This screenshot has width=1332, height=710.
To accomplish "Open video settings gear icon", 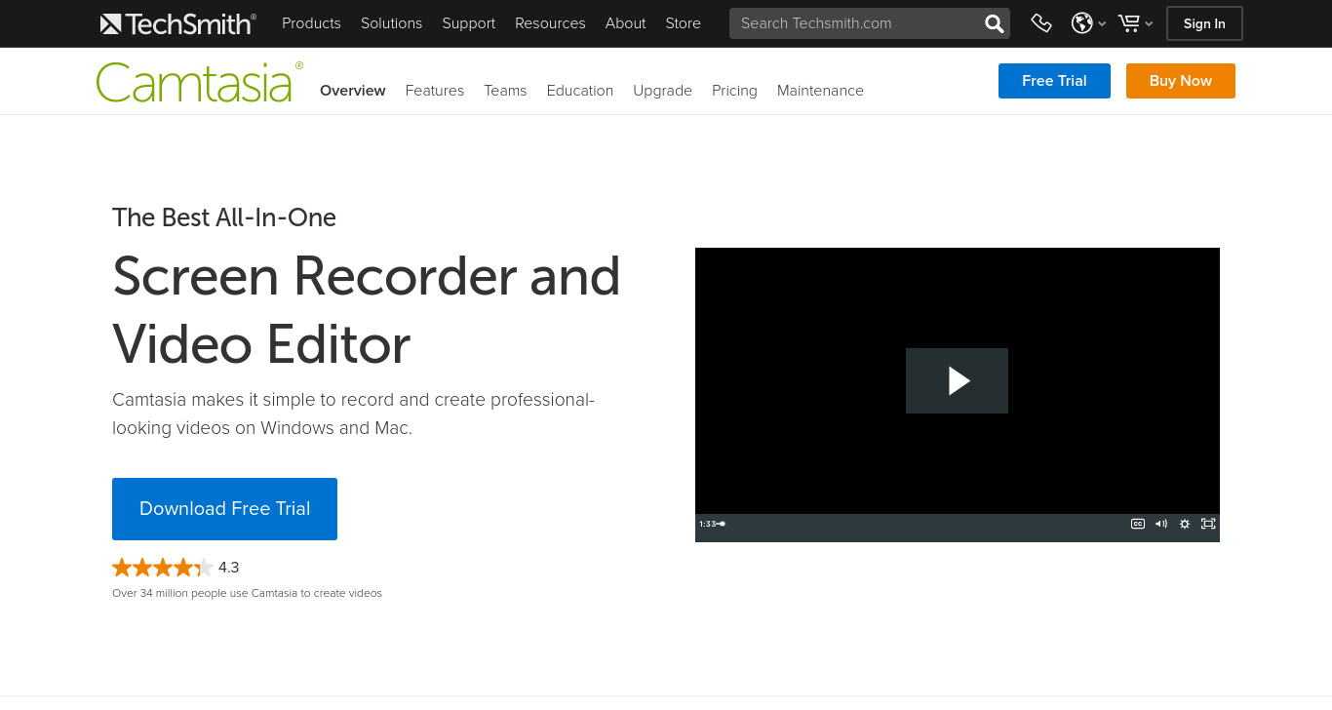I will [1185, 524].
